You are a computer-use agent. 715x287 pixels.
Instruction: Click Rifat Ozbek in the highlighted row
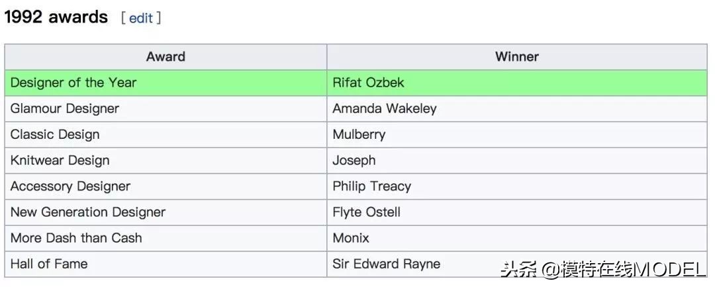point(368,83)
